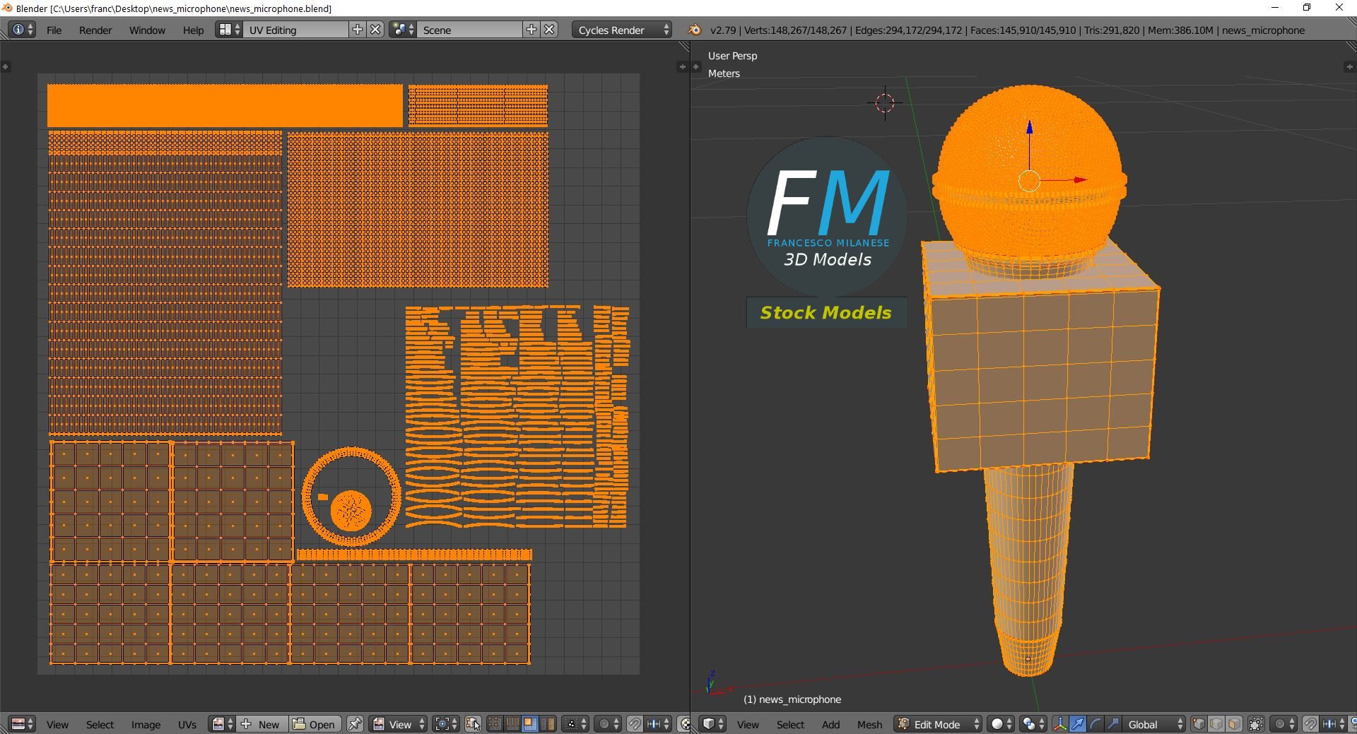The image size is (1357, 734).
Task: Open the Render menu
Action: point(95,30)
